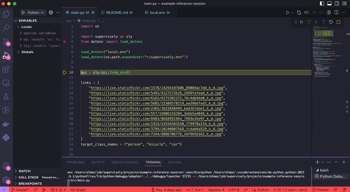The height and width of the screenshot is (192, 350).
Task: Open the DEBUG CONSOLE tab
Action: (x=125, y=162)
